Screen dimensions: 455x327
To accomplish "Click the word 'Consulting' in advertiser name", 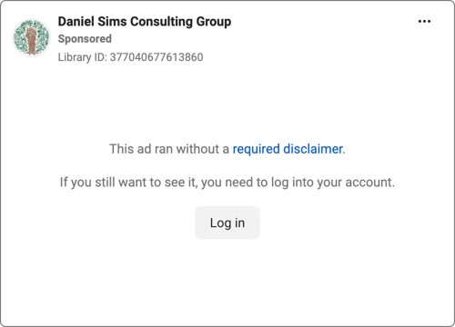I will (x=162, y=22).
